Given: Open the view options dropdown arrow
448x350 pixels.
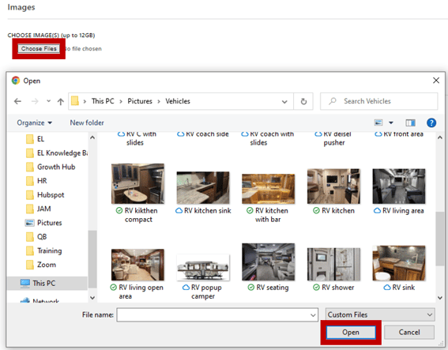Looking at the screenshot, I should pos(391,123).
